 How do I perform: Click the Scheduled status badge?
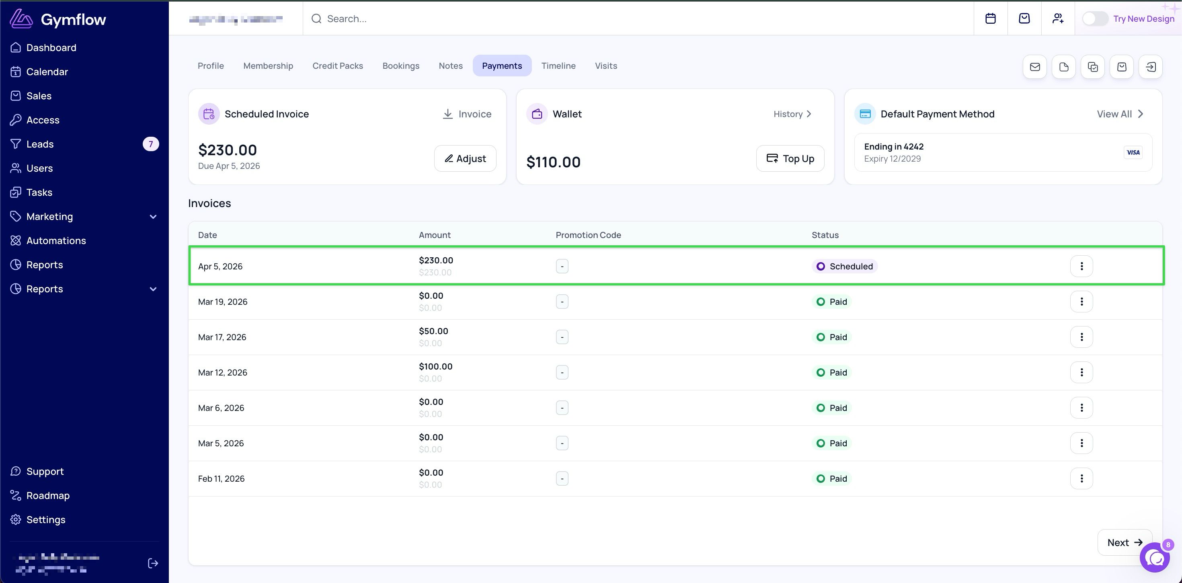tap(845, 266)
